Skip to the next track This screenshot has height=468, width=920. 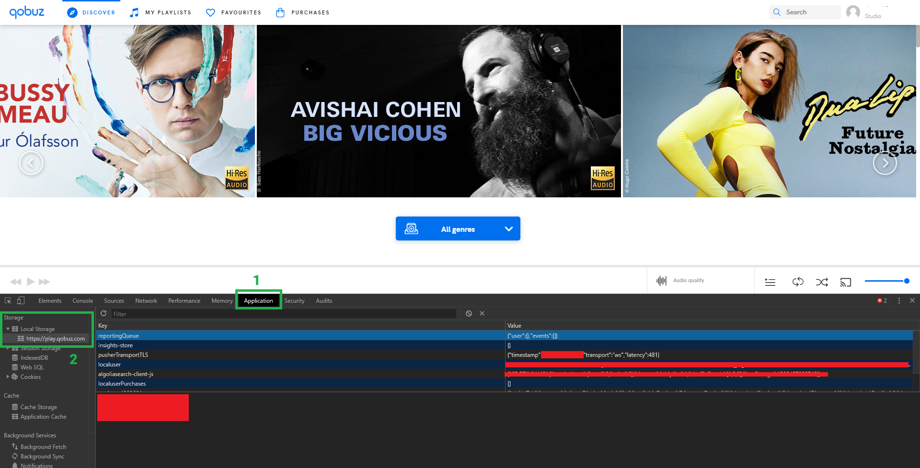(x=45, y=282)
